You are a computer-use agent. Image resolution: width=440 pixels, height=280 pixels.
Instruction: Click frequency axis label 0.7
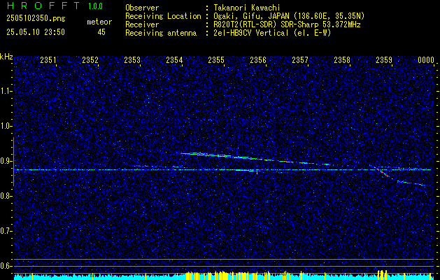(x=5, y=231)
